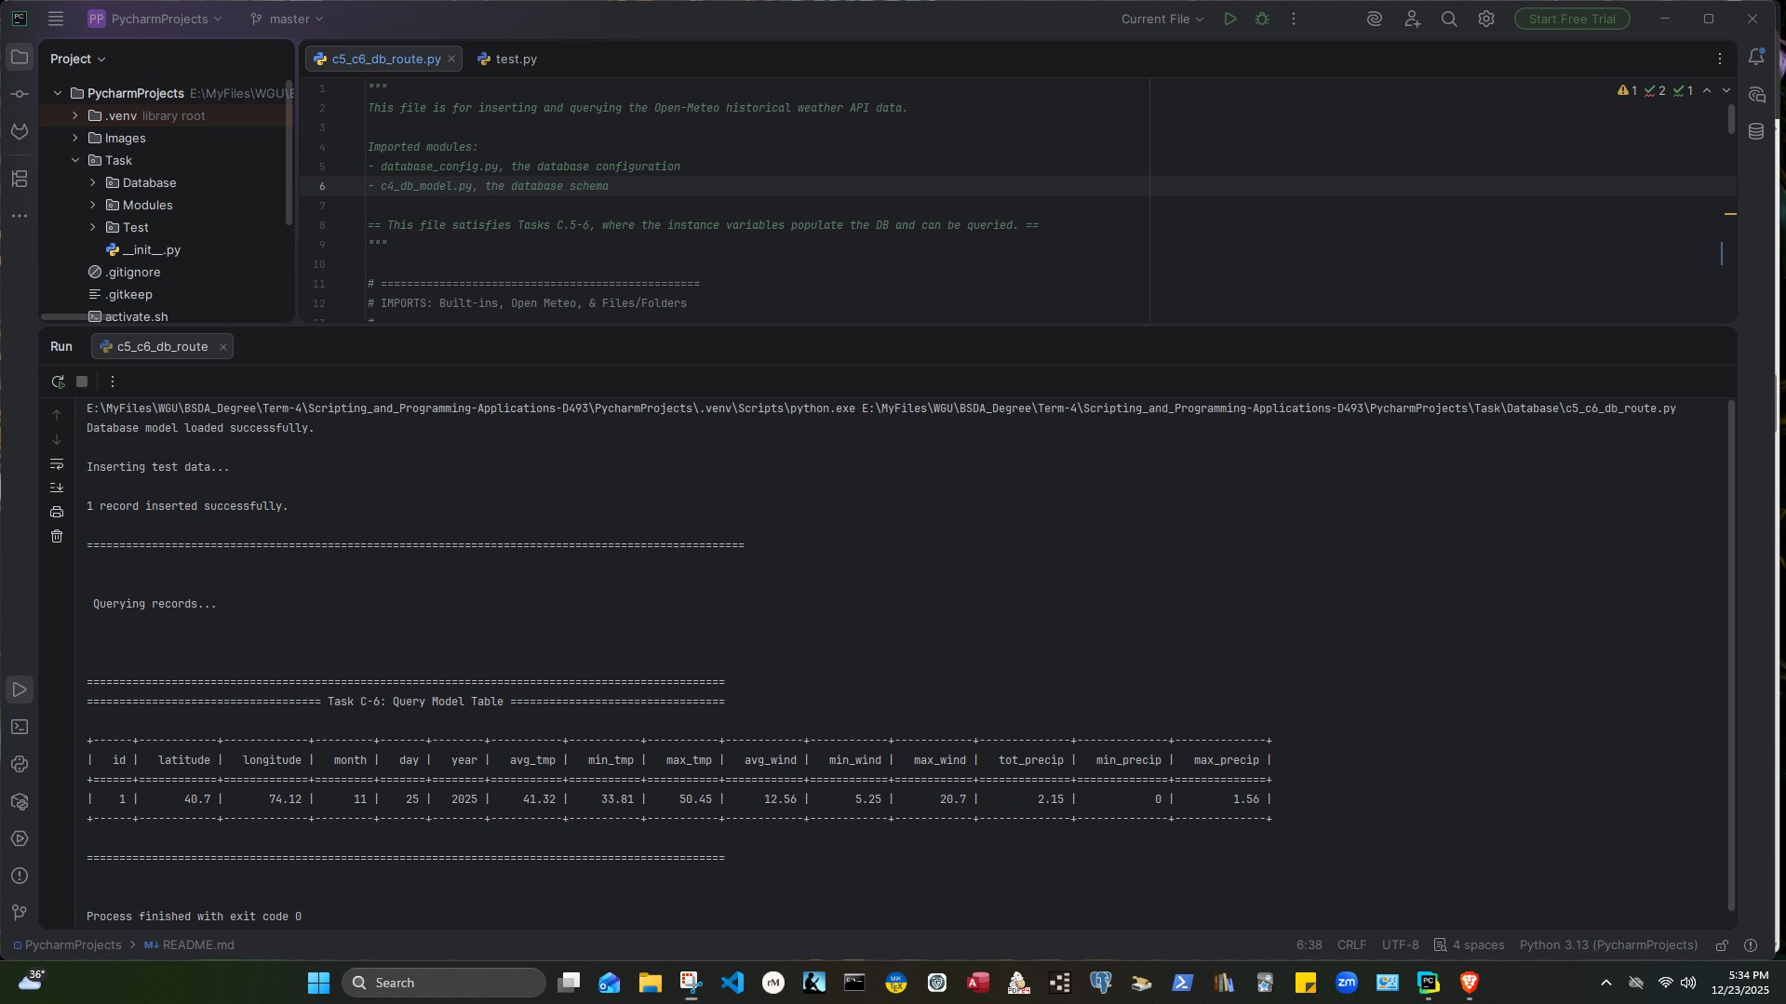Viewport: 1786px width, 1004px height.
Task: Click Start Free Trial button
Action: tap(1572, 19)
